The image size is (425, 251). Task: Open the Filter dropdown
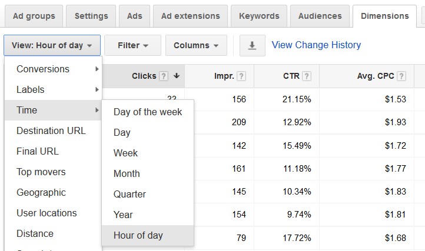pos(133,45)
